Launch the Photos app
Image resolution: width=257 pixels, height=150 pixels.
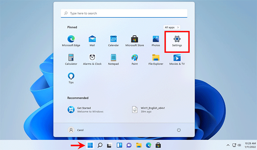[x=156, y=41]
